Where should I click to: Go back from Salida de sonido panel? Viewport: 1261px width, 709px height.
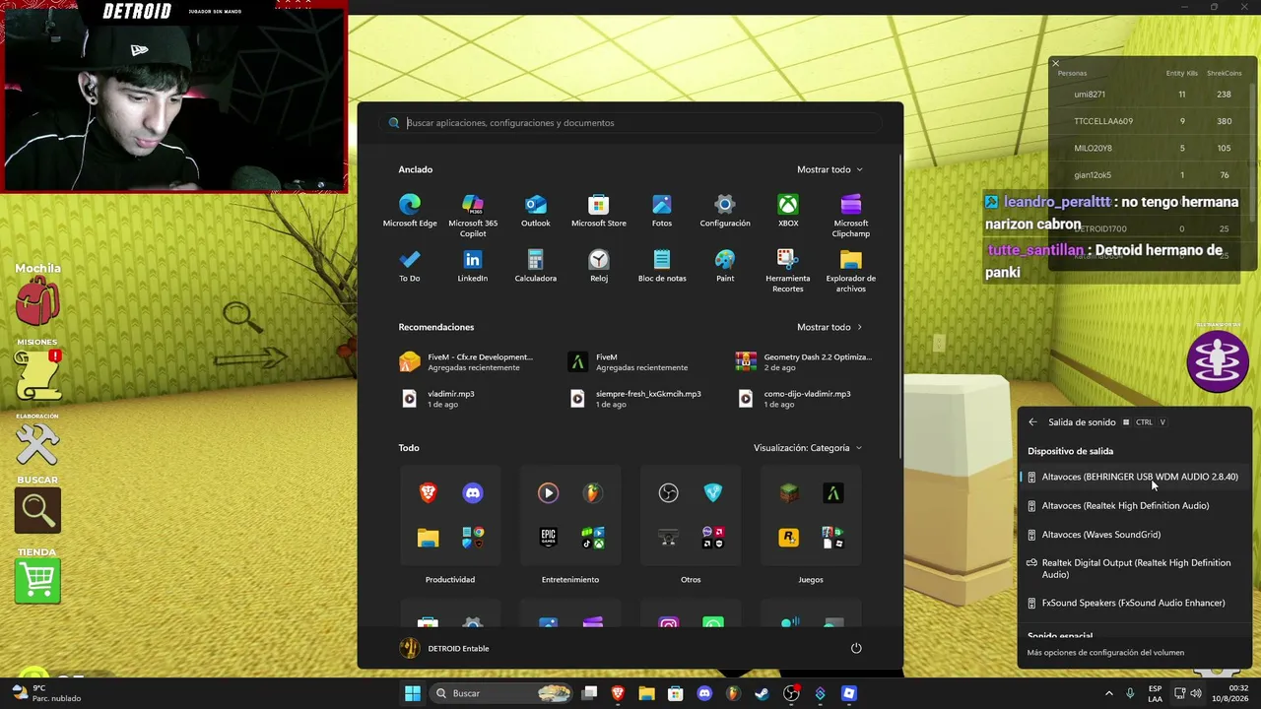click(1032, 422)
